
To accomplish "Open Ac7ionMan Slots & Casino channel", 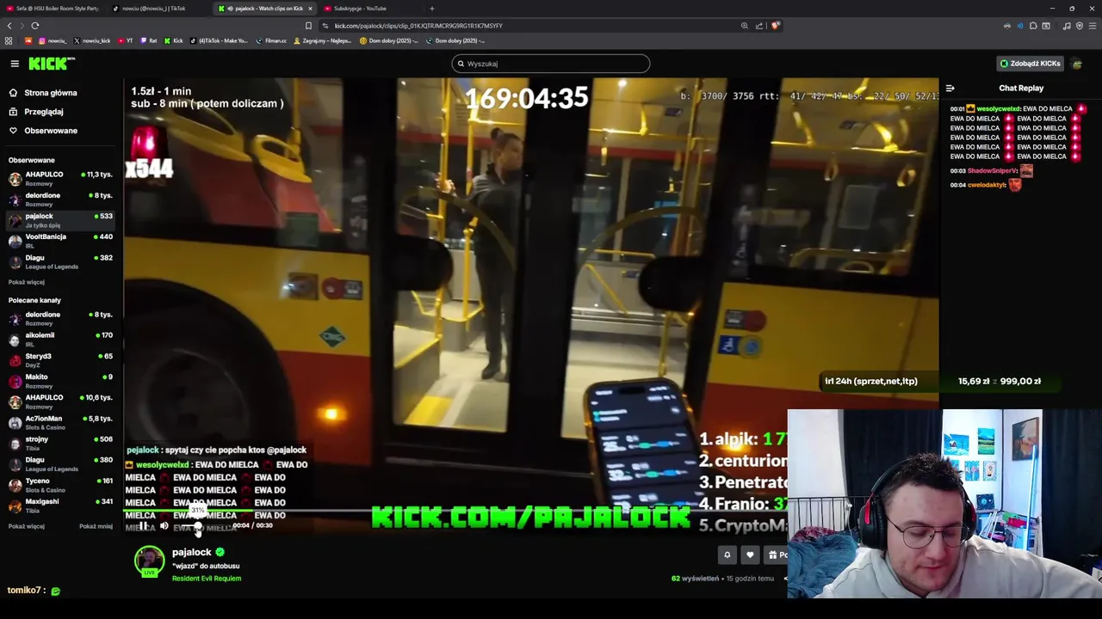I will [60, 422].
